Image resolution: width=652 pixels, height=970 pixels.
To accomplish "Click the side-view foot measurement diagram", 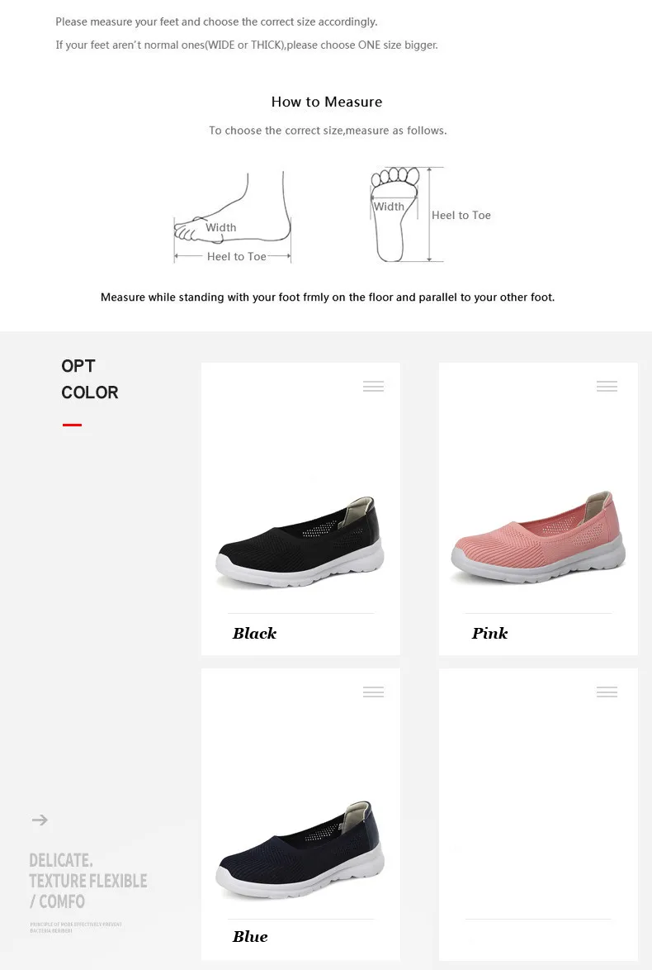I will coord(233,216).
